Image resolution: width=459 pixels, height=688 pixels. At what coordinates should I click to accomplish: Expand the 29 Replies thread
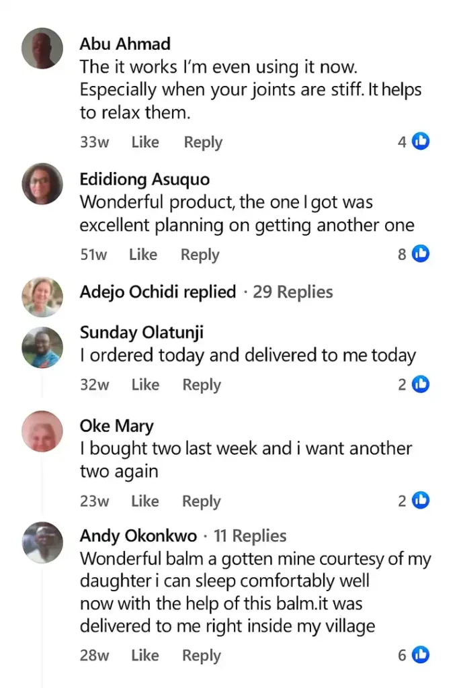[x=292, y=292]
